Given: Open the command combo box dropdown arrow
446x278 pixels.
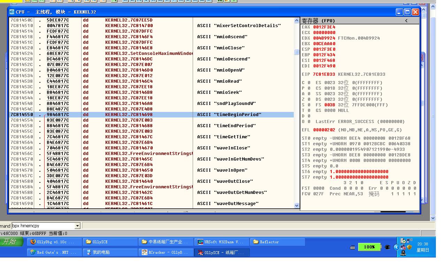Looking at the screenshot, I should point(78,226).
